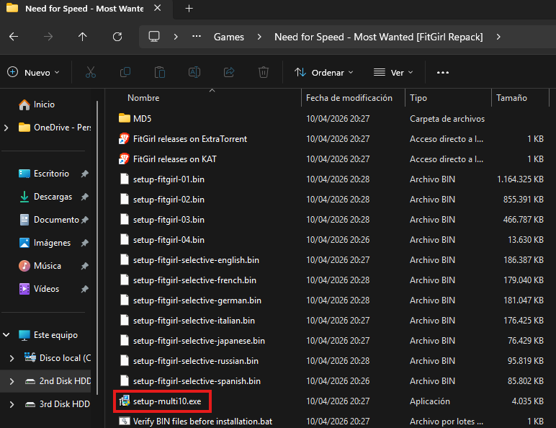Click the Rename toolbar icon

pos(194,72)
